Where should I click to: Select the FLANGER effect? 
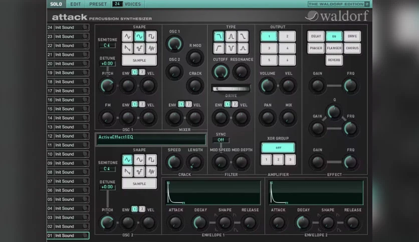coord(334,48)
